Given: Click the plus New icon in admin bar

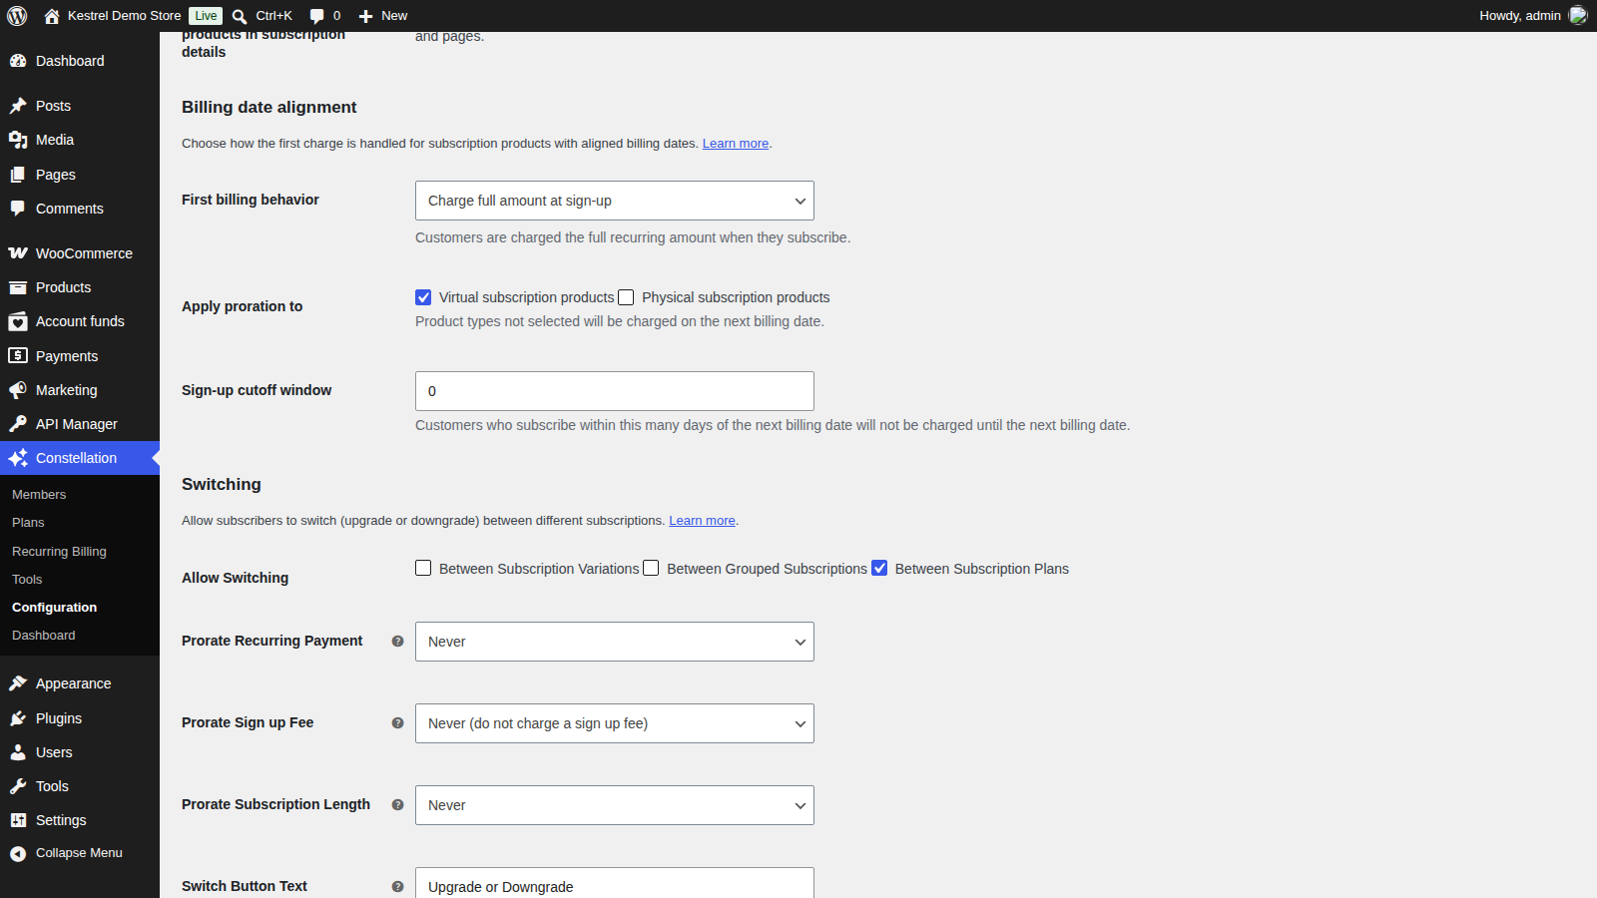Looking at the screenshot, I should (x=365, y=16).
